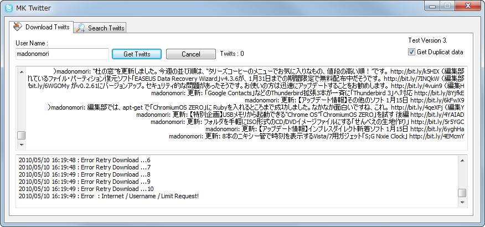Click the log panel scrollbar thumb
This screenshot has height=227, width=485.
[x=462, y=193]
